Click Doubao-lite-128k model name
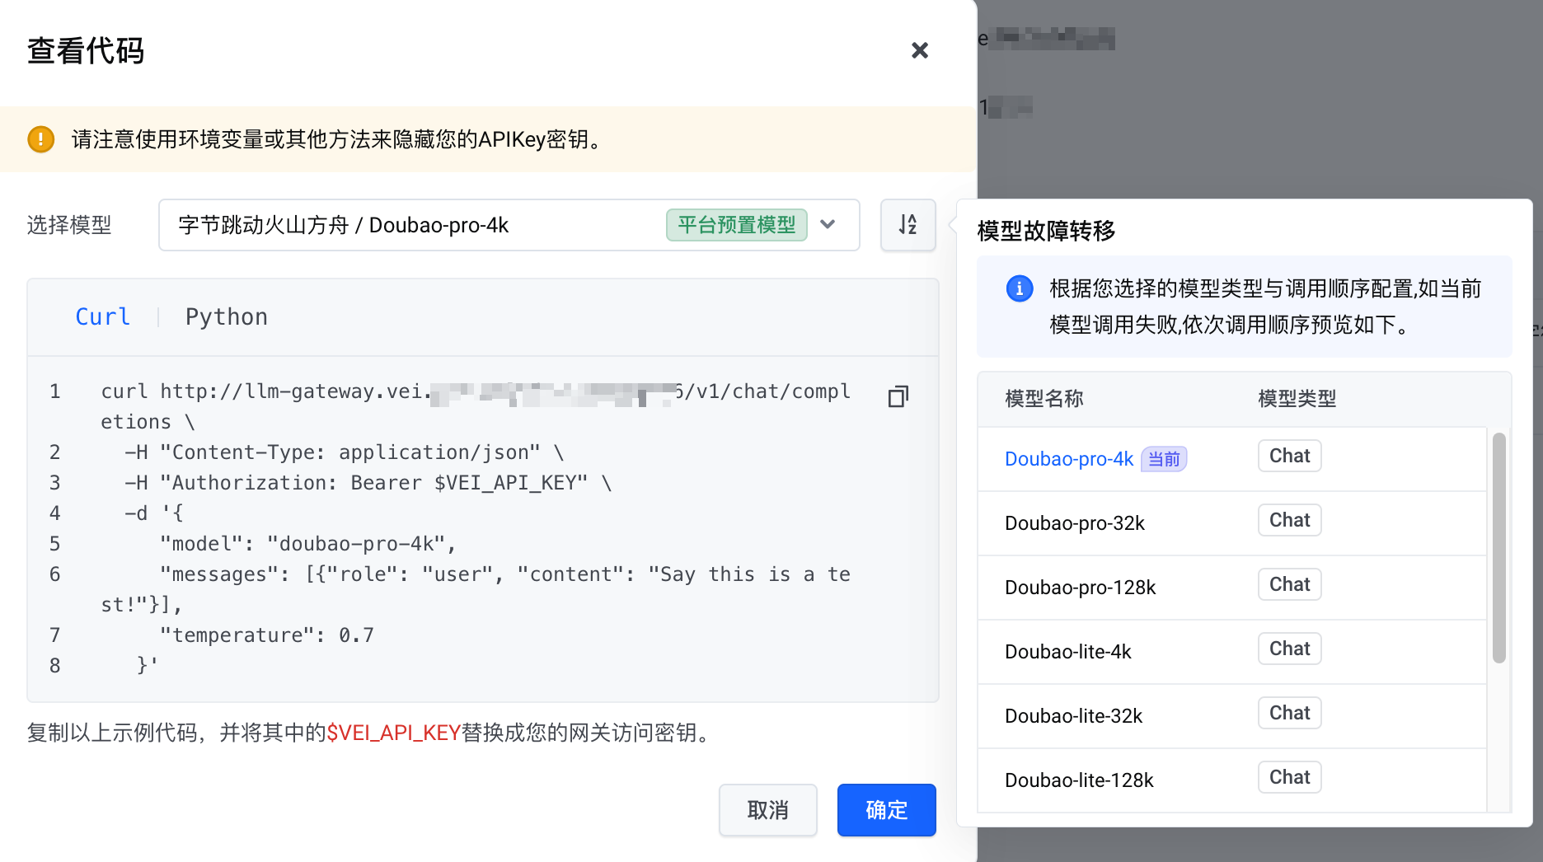The height and width of the screenshot is (862, 1543). pyautogui.click(x=1080, y=780)
